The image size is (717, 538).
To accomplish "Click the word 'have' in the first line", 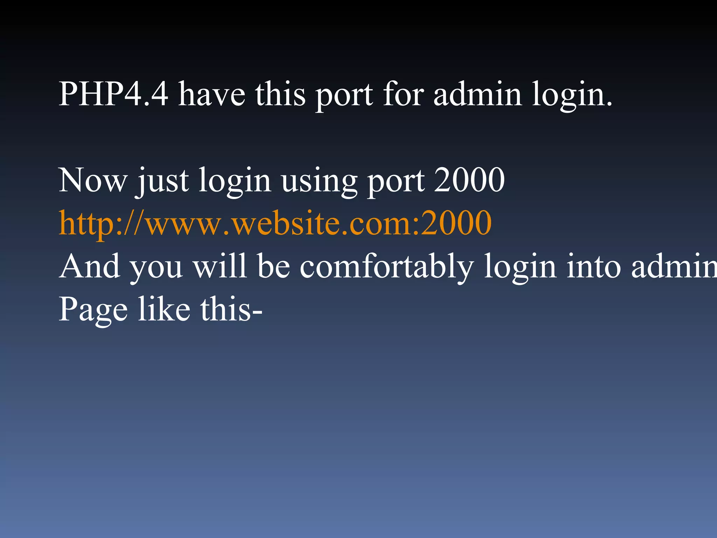I will pos(212,93).
